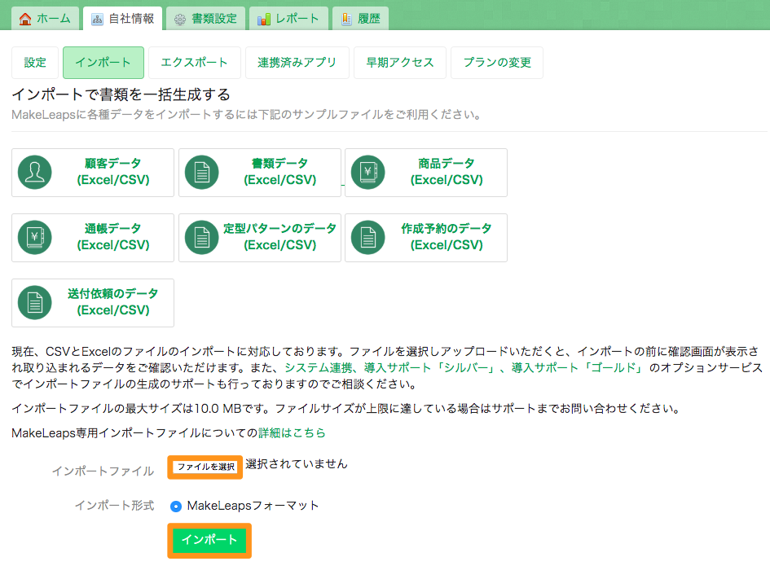Viewport: 770px width, 566px height.
Task: Download the 作成予約のデータ (Excel/CSV) sample
Action: coord(426,238)
